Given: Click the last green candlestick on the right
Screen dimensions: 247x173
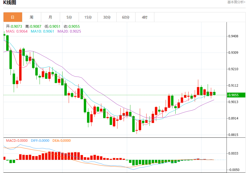Looking at the screenshot, I should click(214, 93).
